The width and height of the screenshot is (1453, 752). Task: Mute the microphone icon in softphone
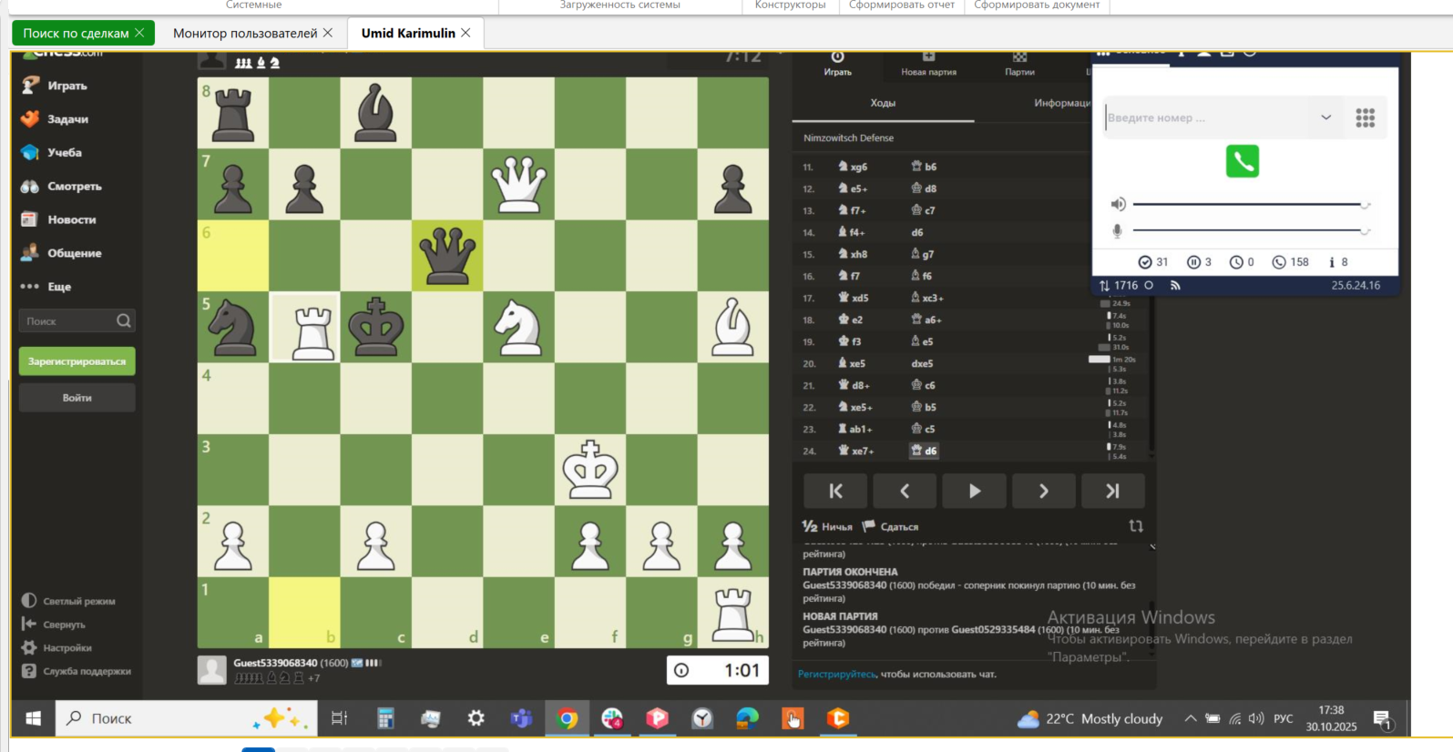click(x=1117, y=231)
